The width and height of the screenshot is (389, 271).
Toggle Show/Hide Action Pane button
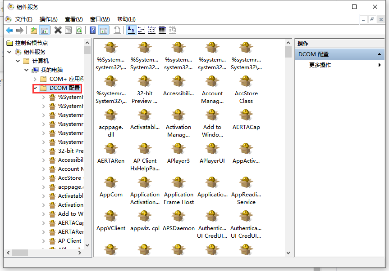click(x=104, y=30)
